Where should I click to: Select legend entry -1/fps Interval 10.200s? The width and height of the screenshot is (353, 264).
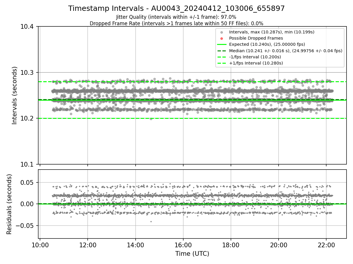255,57
